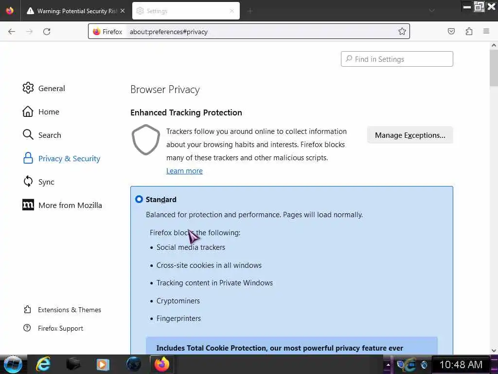Viewport: 498px width, 374px height.
Task: Switch to Warning: Potential Security Risk tab
Action: point(75,11)
